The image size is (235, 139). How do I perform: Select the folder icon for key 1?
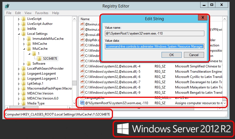[34, 54]
